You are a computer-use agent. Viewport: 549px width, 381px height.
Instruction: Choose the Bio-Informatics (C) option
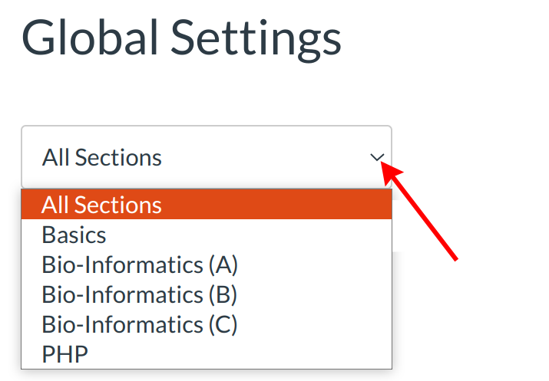pos(140,324)
